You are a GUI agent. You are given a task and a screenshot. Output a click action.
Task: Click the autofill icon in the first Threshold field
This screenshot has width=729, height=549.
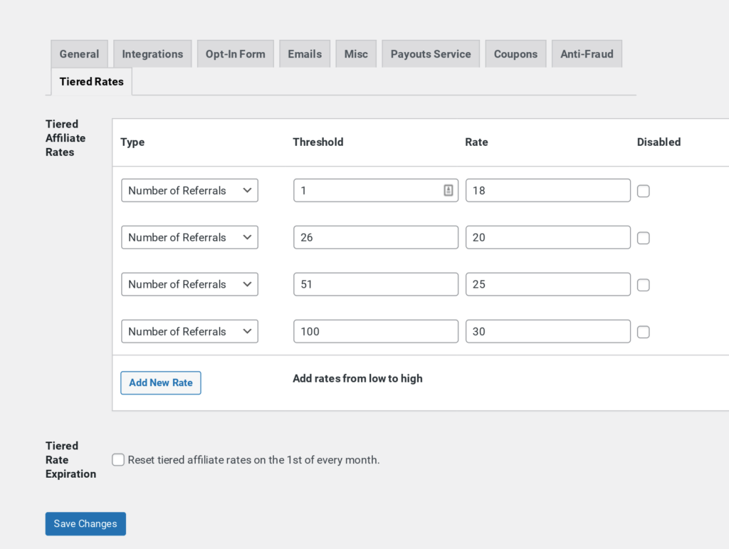pos(449,190)
